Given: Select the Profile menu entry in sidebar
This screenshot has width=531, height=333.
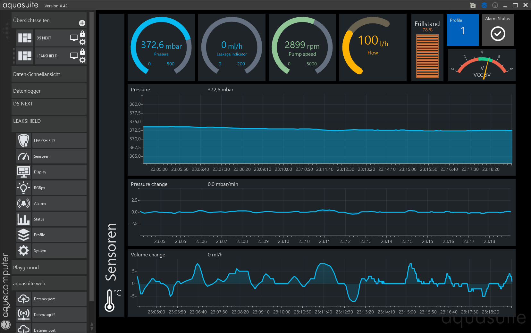Looking at the screenshot, I should 59,235.
